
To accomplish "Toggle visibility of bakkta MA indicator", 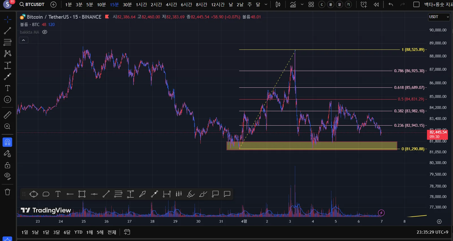I will (x=45, y=32).
